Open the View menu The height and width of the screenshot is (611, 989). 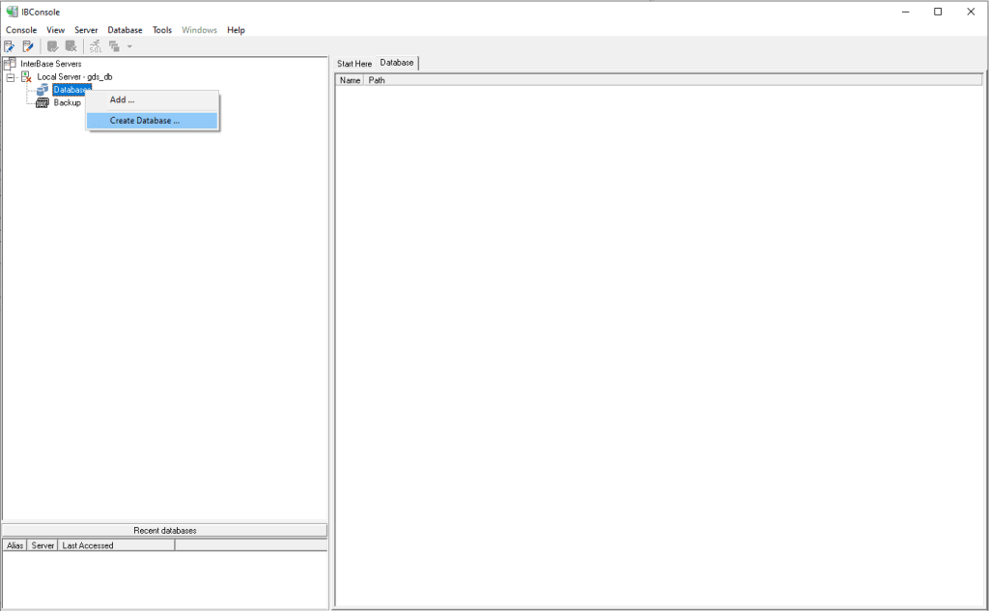tap(55, 30)
